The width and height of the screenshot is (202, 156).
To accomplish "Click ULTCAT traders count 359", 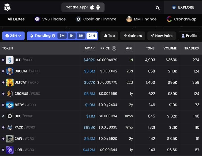I will coord(196,82).
